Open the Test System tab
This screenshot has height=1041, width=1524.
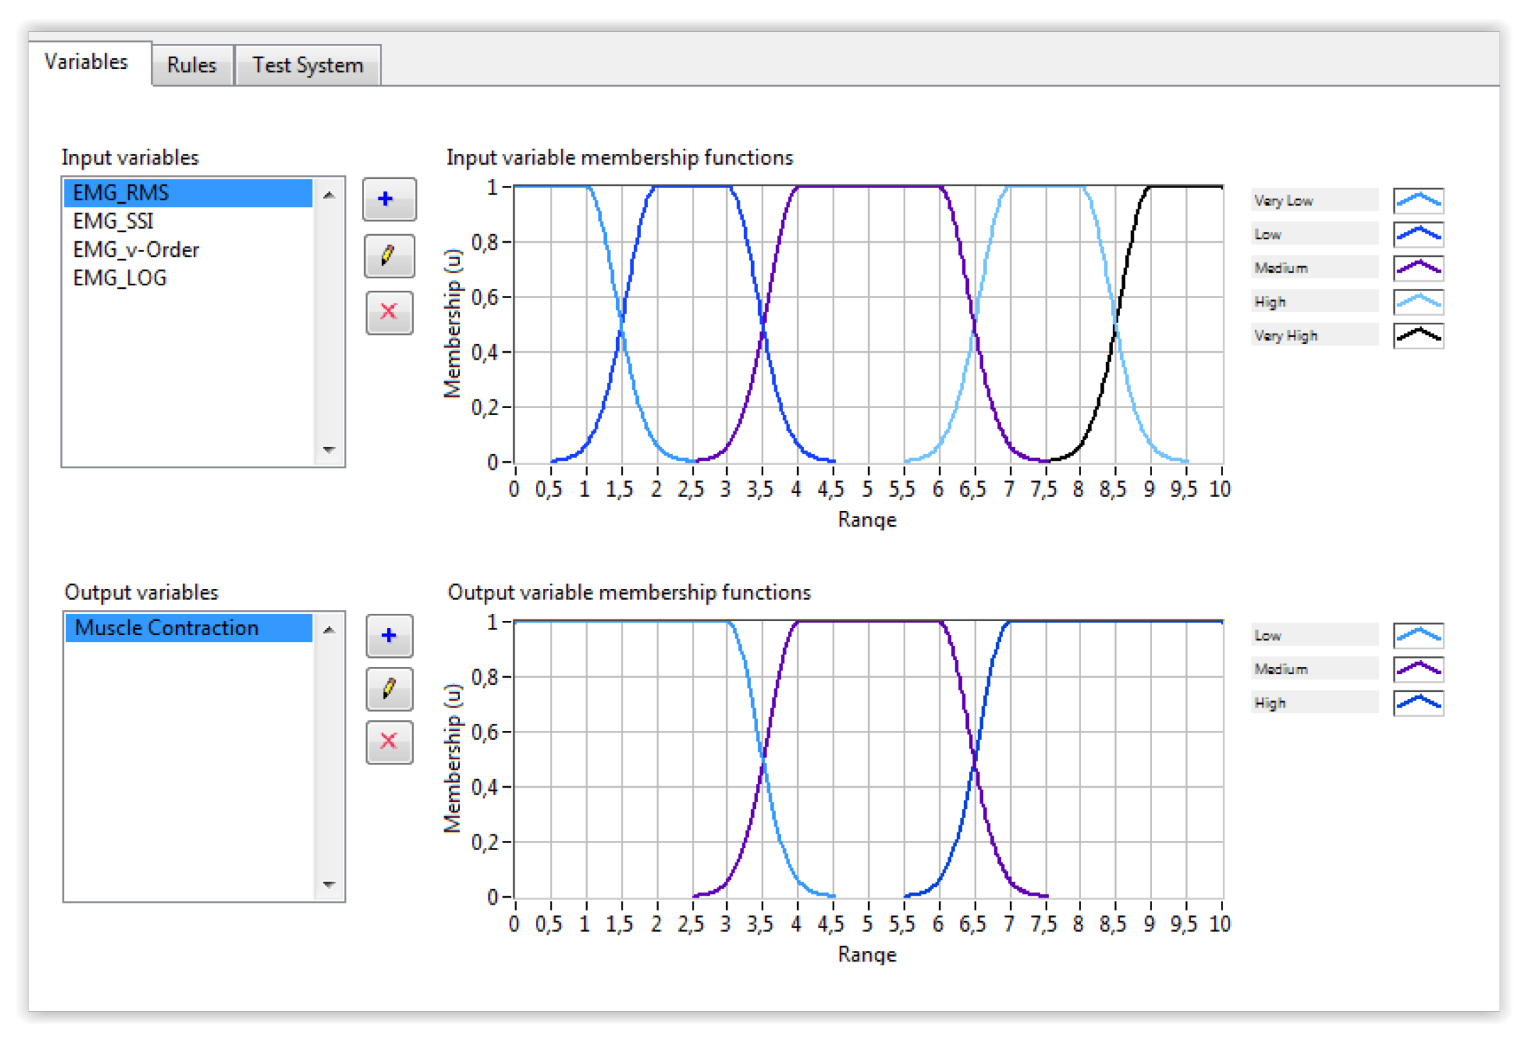[307, 65]
